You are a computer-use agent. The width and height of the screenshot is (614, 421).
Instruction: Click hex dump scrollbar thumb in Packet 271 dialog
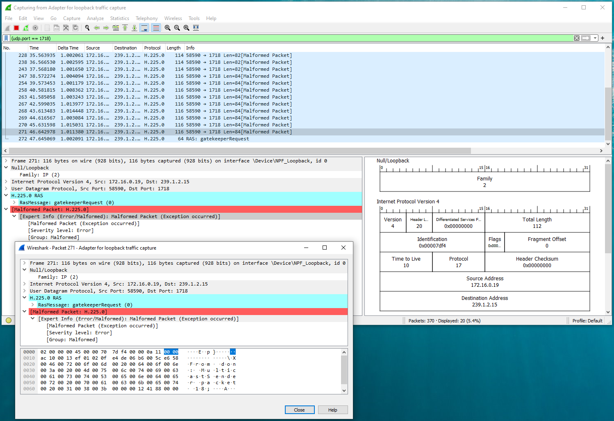(x=344, y=370)
